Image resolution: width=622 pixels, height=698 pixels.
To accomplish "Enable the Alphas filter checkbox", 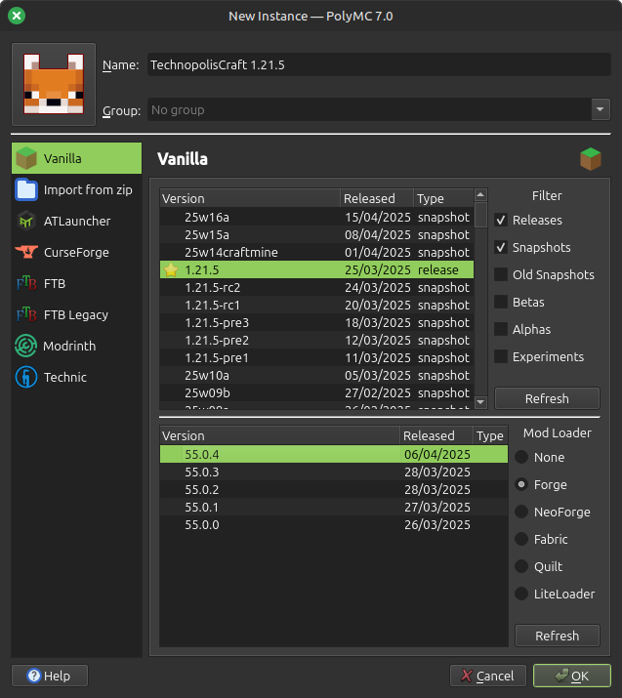I will 501,329.
